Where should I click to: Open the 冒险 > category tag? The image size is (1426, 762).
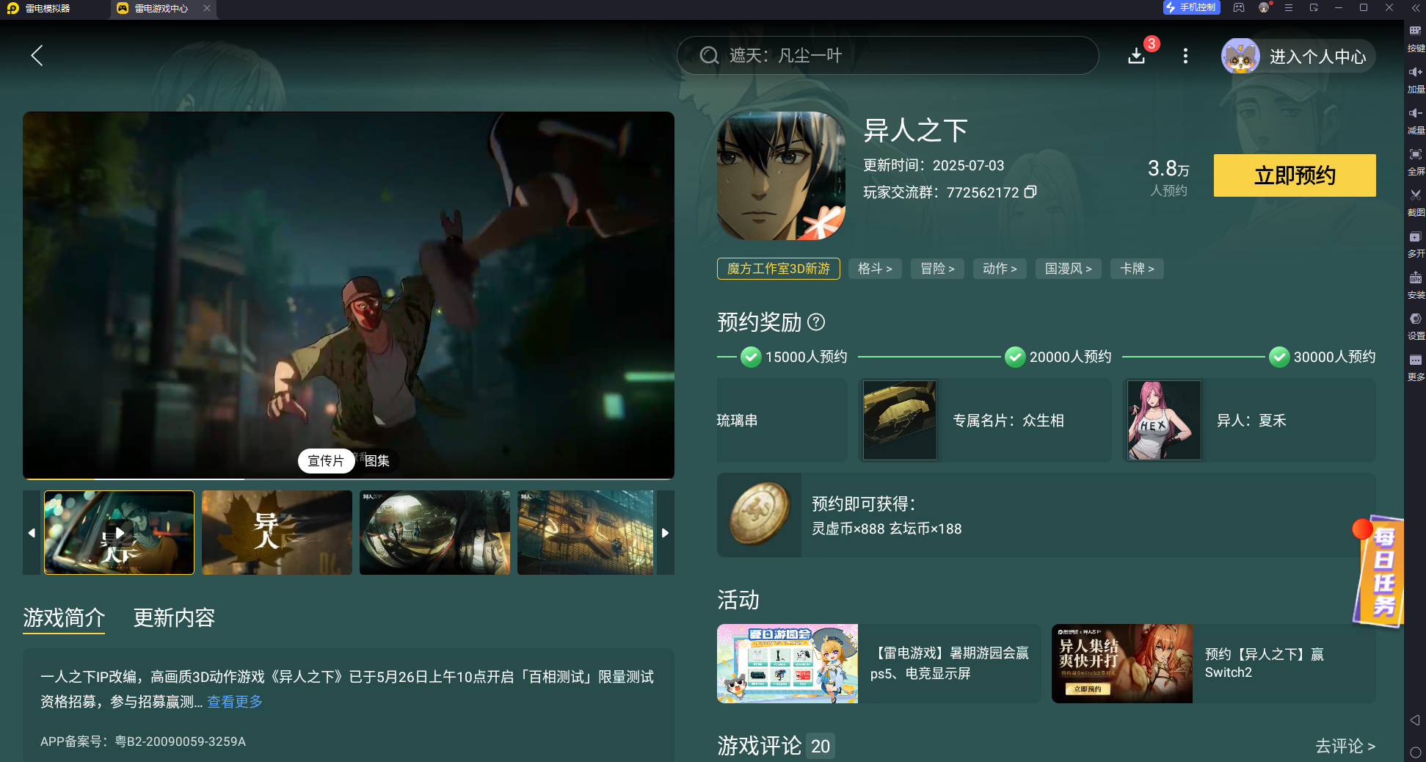point(937,269)
